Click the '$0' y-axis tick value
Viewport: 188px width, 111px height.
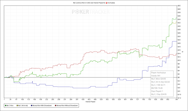coord(179,77)
